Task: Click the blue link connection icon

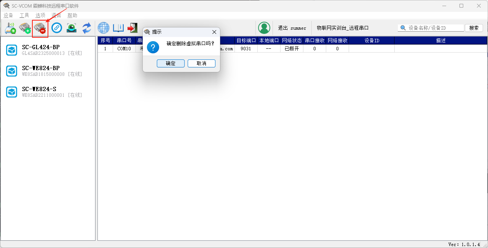Action: tap(57, 28)
